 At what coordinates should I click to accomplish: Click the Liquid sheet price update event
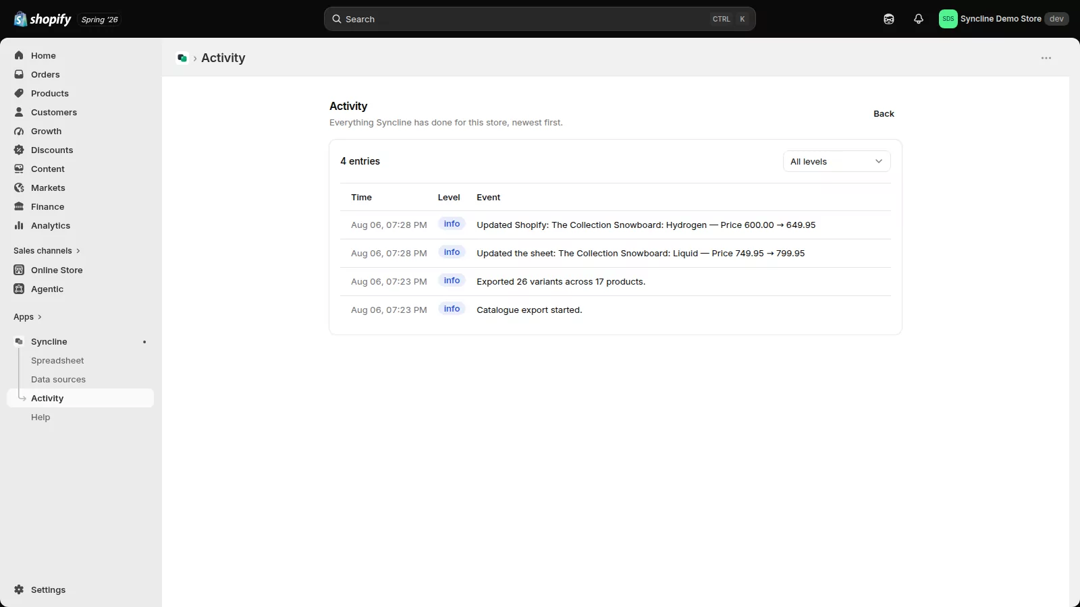coord(641,253)
